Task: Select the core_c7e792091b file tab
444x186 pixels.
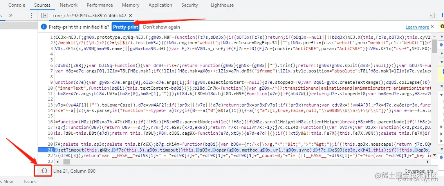Action: (x=90, y=16)
